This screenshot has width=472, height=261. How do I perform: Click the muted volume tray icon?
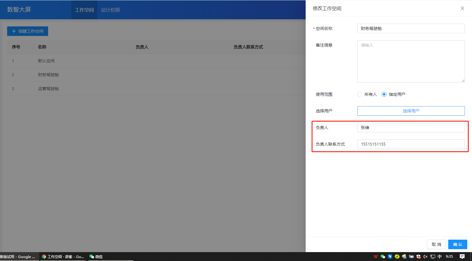tap(425, 257)
